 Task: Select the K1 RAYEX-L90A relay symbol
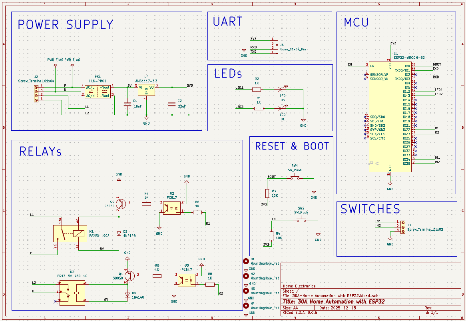(x=70, y=233)
